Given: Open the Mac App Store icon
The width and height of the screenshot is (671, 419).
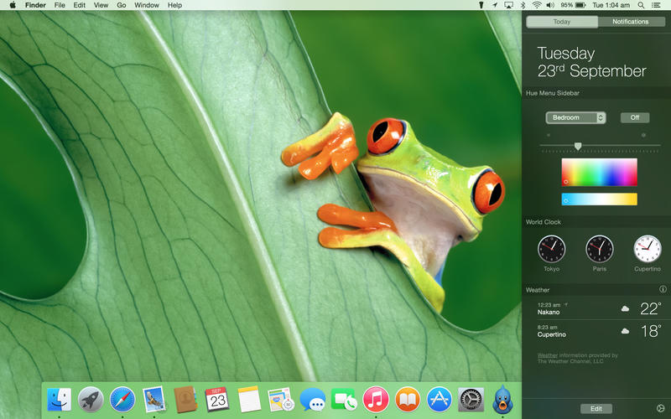Looking at the screenshot, I should pos(440,399).
